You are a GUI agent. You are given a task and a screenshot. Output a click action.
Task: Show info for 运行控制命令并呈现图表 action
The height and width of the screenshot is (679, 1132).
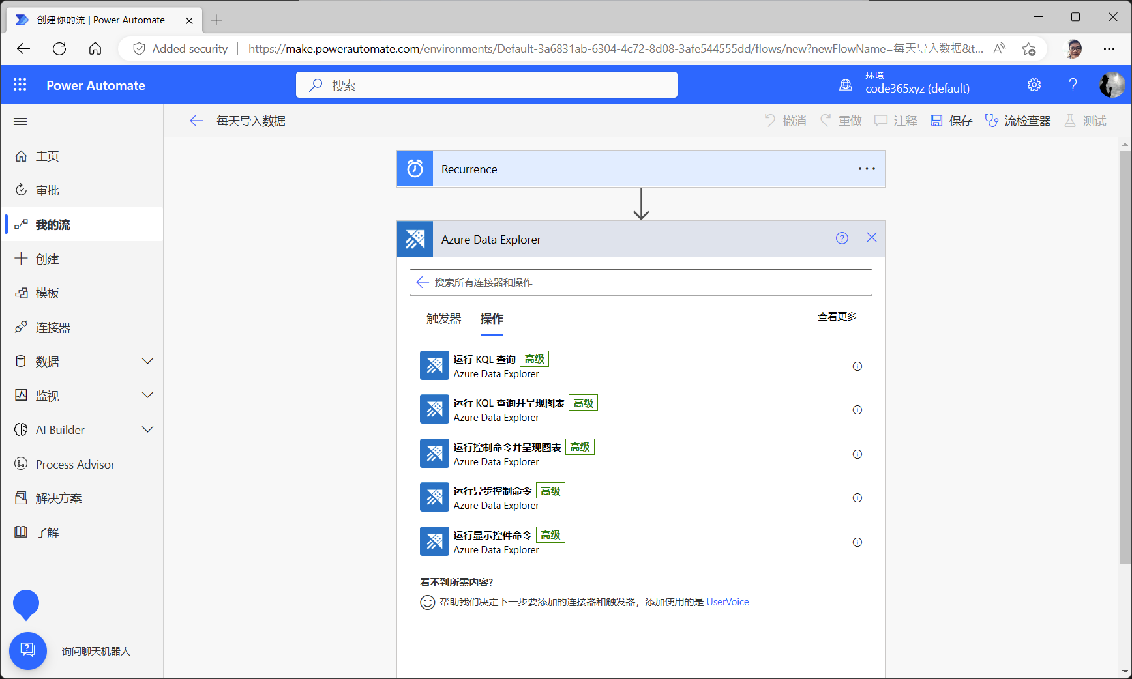(857, 454)
